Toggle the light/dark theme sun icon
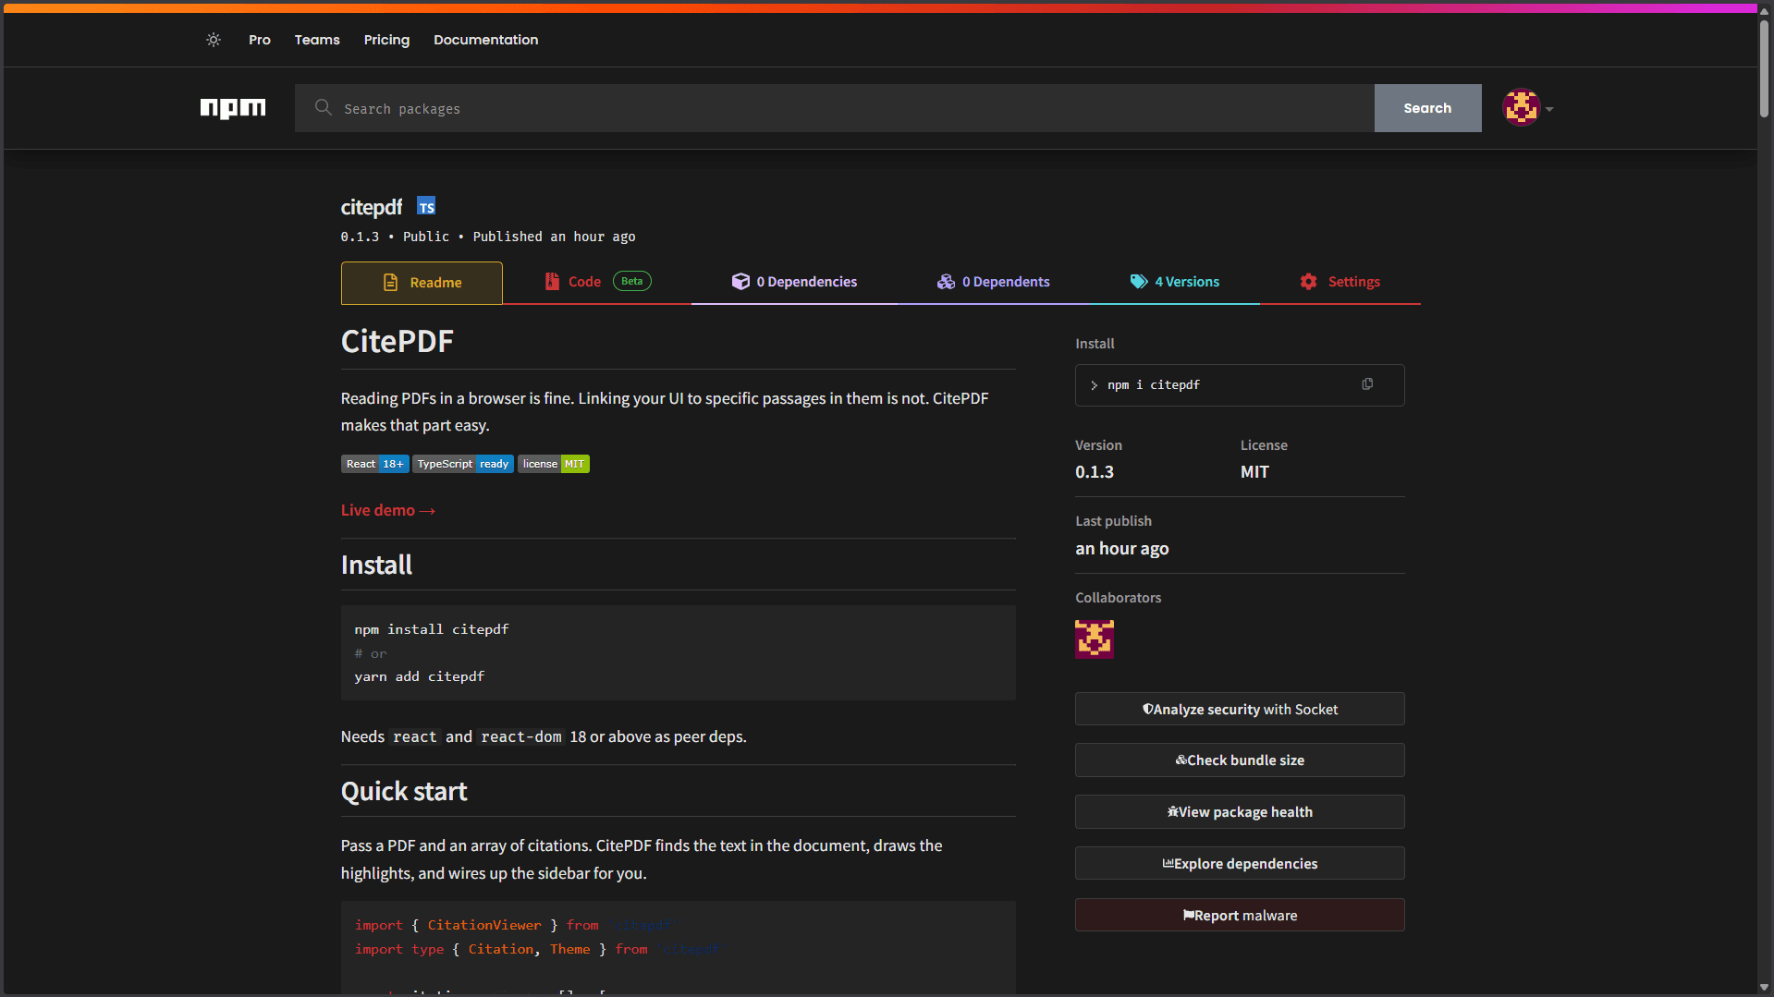 click(x=214, y=40)
